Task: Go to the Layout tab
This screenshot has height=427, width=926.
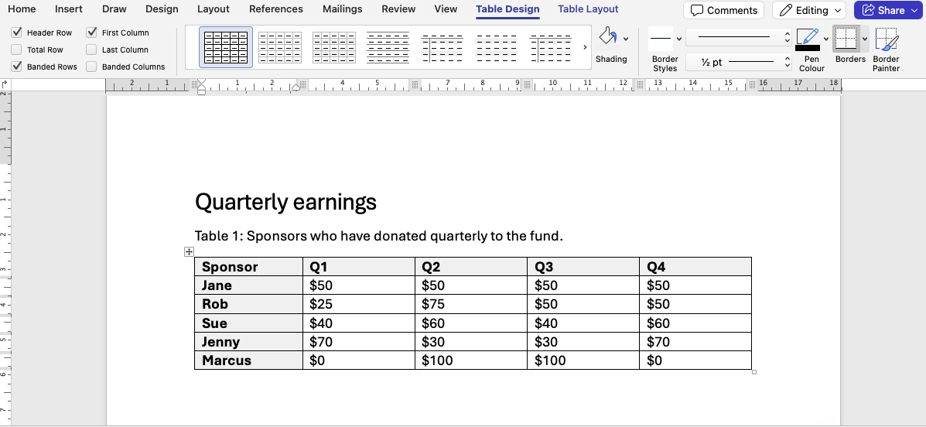Action: 214,9
